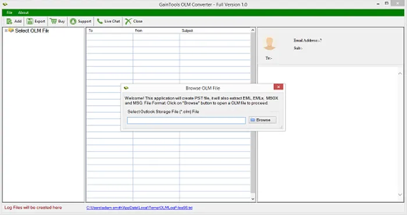
Task: Click 'Log Files will be created here' text
Action: coord(33,207)
